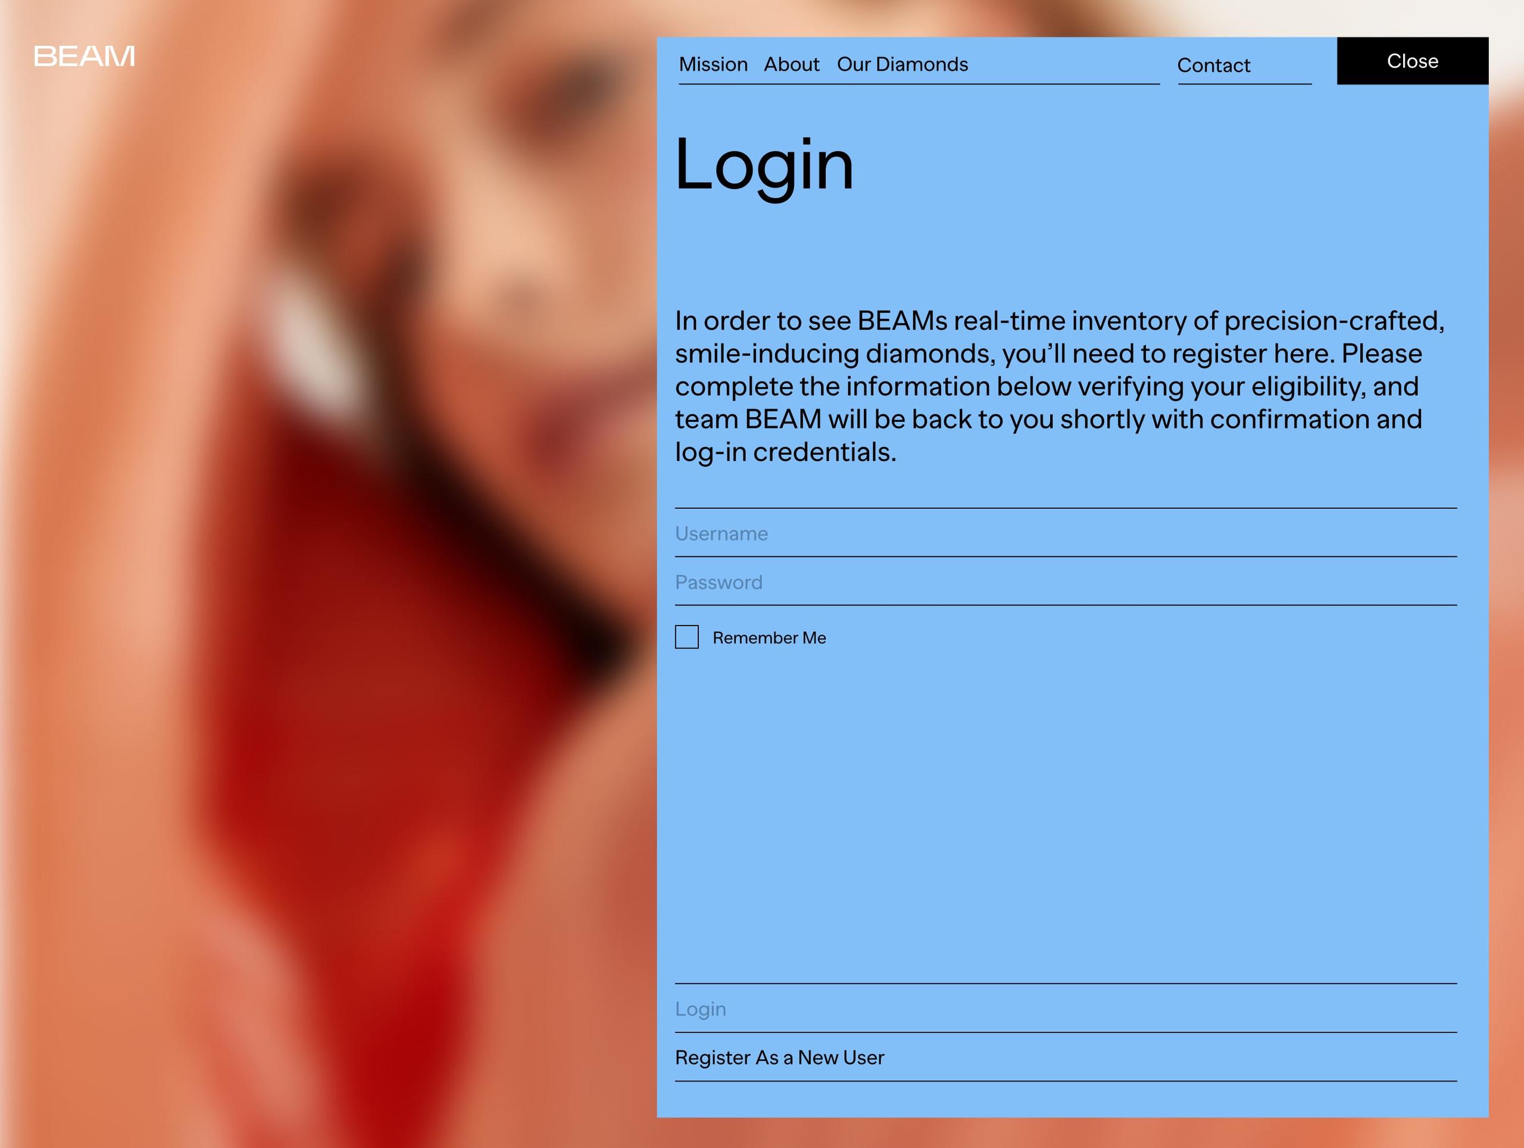Click the Mission navigation link
Viewport: 1524px width, 1148px height.
(713, 62)
